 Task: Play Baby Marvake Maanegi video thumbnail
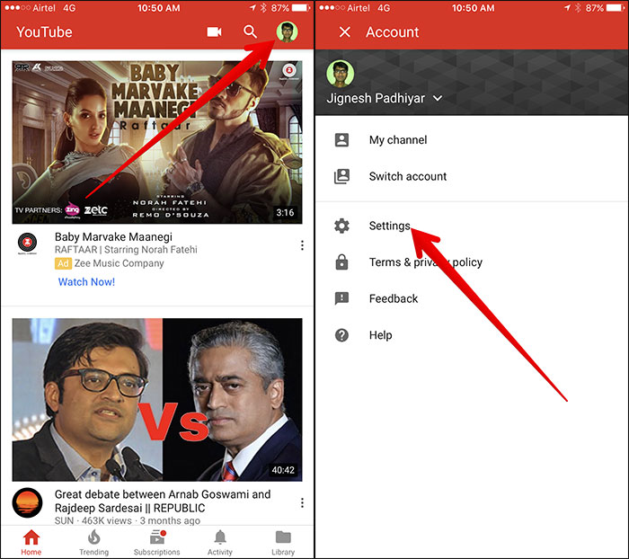coord(157,142)
